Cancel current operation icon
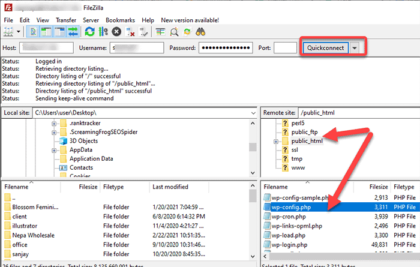Viewport: 420px width, 267px height. (x=116, y=31)
